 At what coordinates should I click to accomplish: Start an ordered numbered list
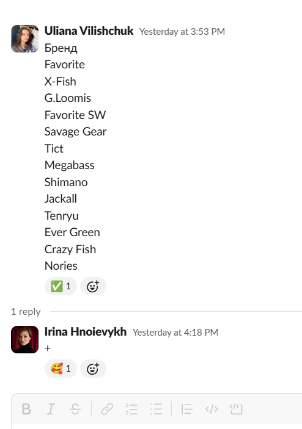pos(131,409)
